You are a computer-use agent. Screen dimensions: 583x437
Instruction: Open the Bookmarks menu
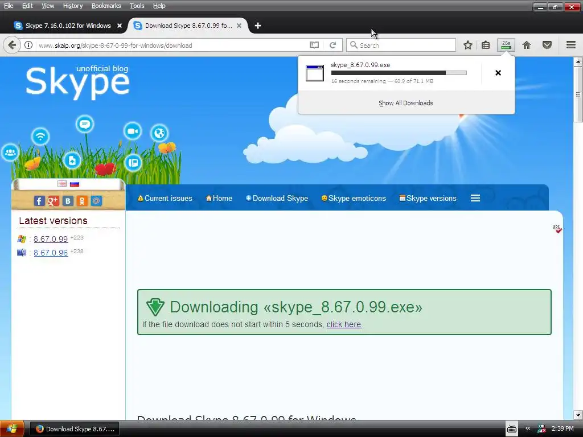[x=106, y=6]
